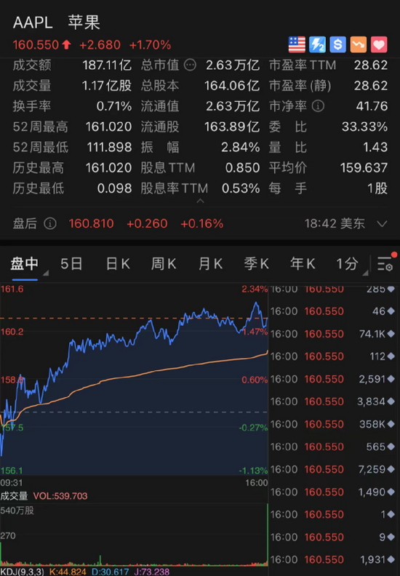Tap the 苹果 company name
Screen dimensions: 400x576
pos(84,23)
